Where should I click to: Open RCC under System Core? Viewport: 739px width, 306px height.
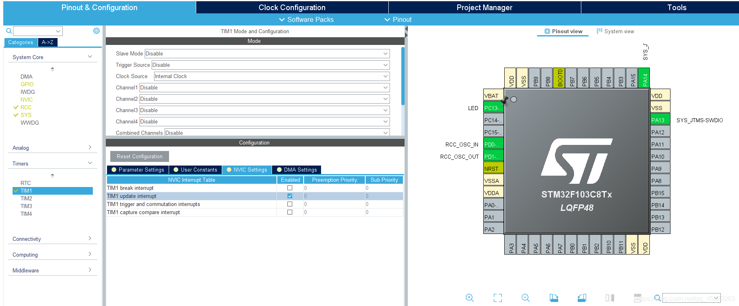[x=26, y=107]
